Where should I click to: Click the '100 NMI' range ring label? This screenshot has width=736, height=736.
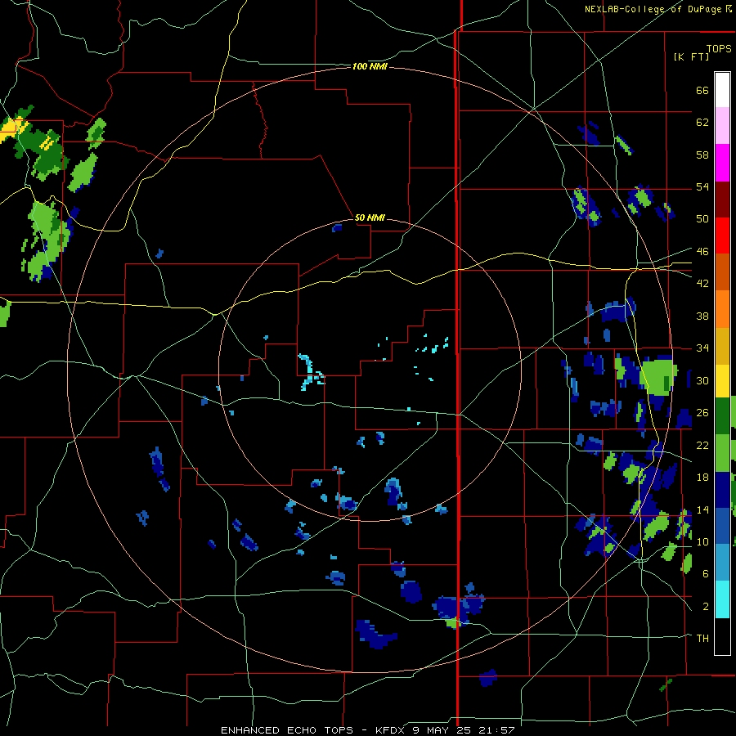[370, 67]
